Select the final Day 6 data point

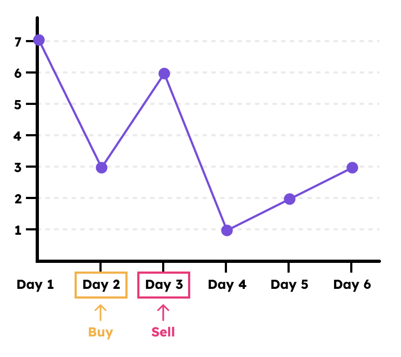[x=352, y=168]
